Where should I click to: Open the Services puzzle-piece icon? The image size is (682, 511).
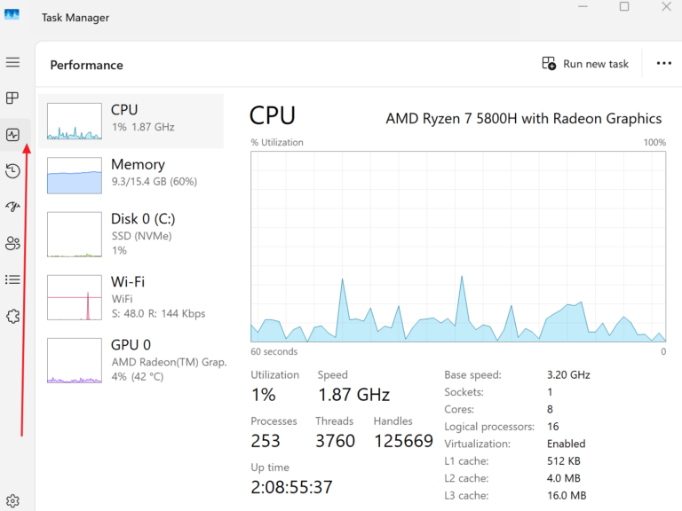point(12,316)
